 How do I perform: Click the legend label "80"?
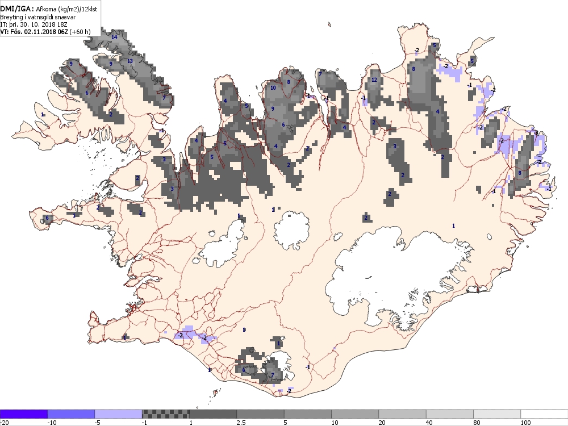477,423
